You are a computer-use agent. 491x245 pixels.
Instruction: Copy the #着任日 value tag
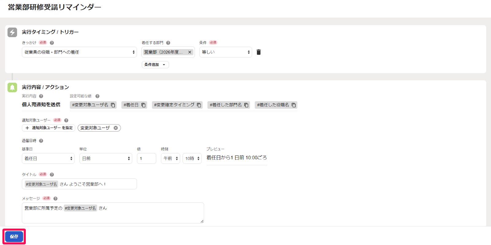tap(143, 105)
